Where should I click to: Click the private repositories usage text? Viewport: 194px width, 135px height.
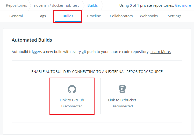tap(146, 5)
